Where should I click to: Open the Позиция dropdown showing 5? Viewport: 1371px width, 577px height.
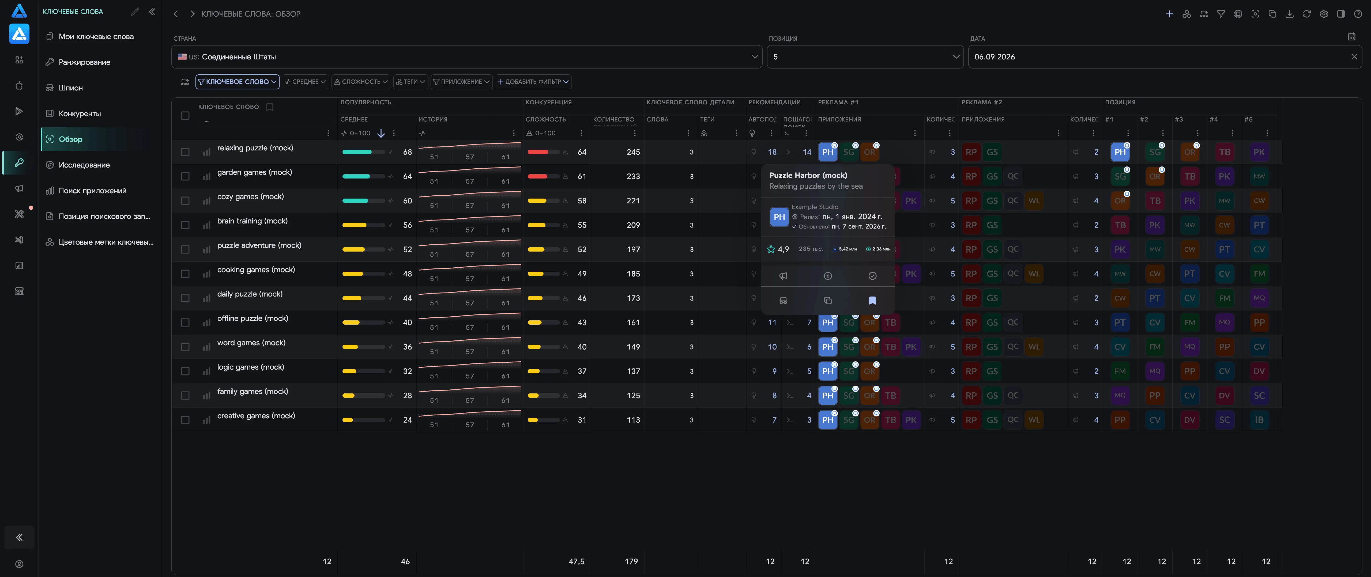pyautogui.click(x=865, y=56)
